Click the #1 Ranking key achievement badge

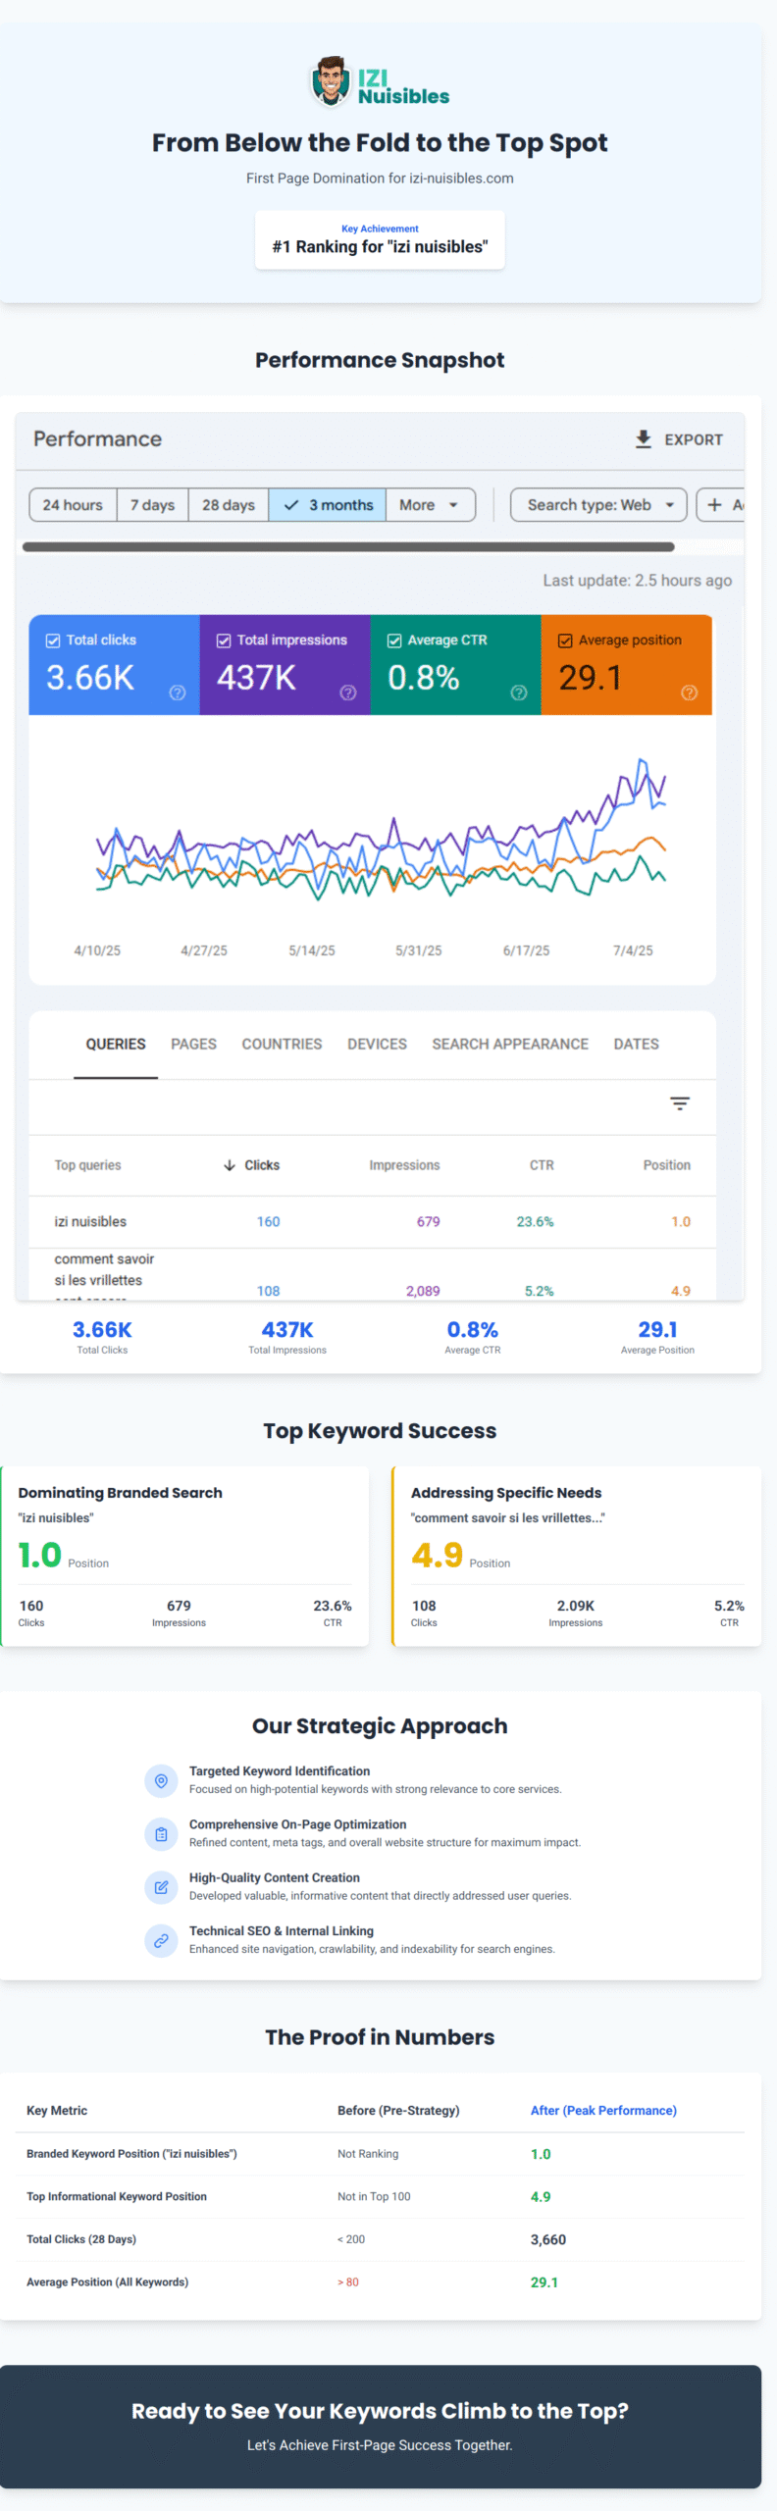pyautogui.click(x=380, y=239)
